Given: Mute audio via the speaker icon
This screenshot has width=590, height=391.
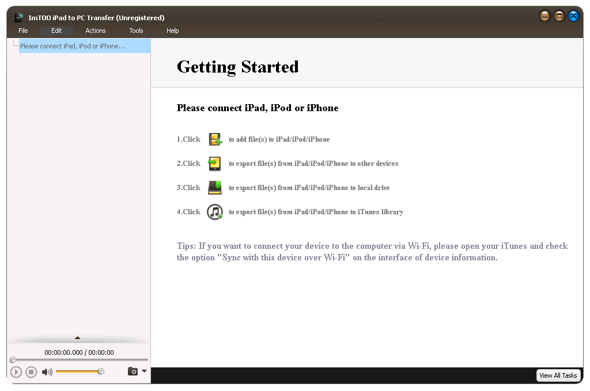Looking at the screenshot, I should [47, 371].
